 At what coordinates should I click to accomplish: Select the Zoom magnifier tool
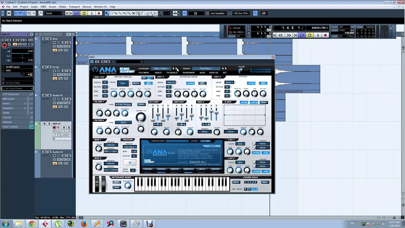129,13
